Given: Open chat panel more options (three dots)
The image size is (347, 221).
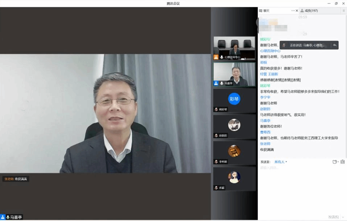Looking at the screenshot, I should click(x=293, y=11).
